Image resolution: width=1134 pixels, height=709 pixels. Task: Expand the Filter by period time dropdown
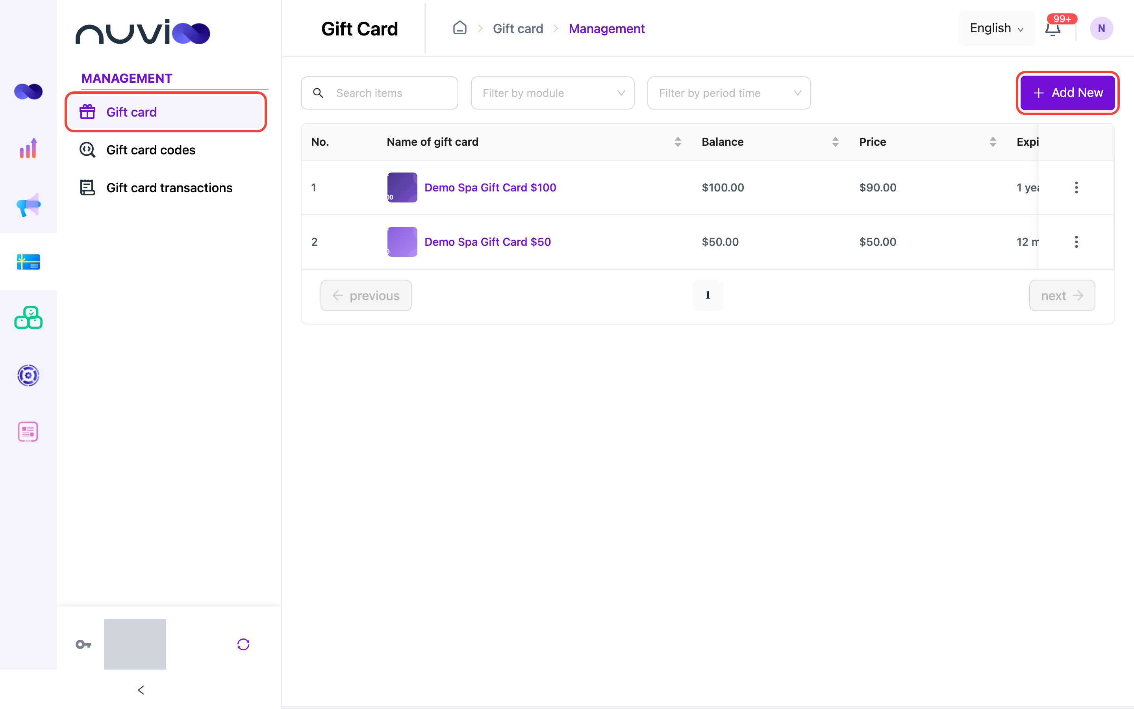[729, 93]
